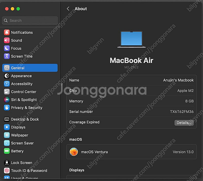The height and width of the screenshot is (181, 203).
Task: Click the "About" page title
Action: 81,9
